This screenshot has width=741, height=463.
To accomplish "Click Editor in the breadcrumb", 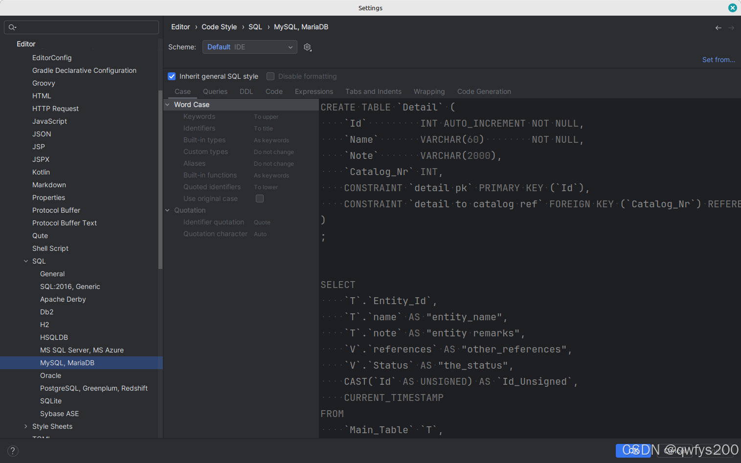I will 180,27.
